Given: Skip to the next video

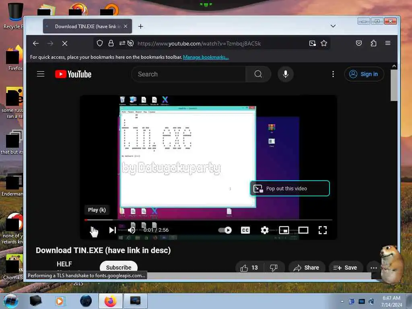Looking at the screenshot, I should [113, 230].
